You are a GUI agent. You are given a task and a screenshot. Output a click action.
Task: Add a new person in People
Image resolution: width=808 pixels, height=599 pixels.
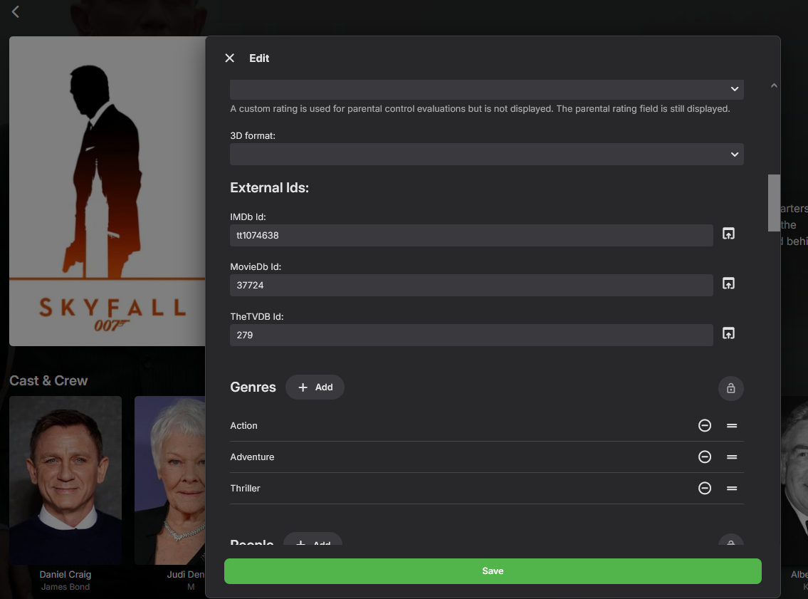pos(313,543)
